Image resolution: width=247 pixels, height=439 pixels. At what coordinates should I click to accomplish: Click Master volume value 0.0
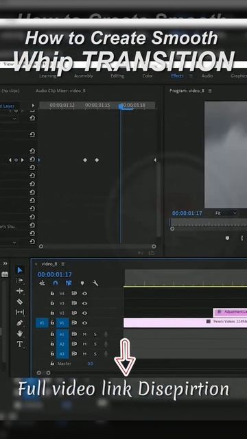[x=90, y=364]
